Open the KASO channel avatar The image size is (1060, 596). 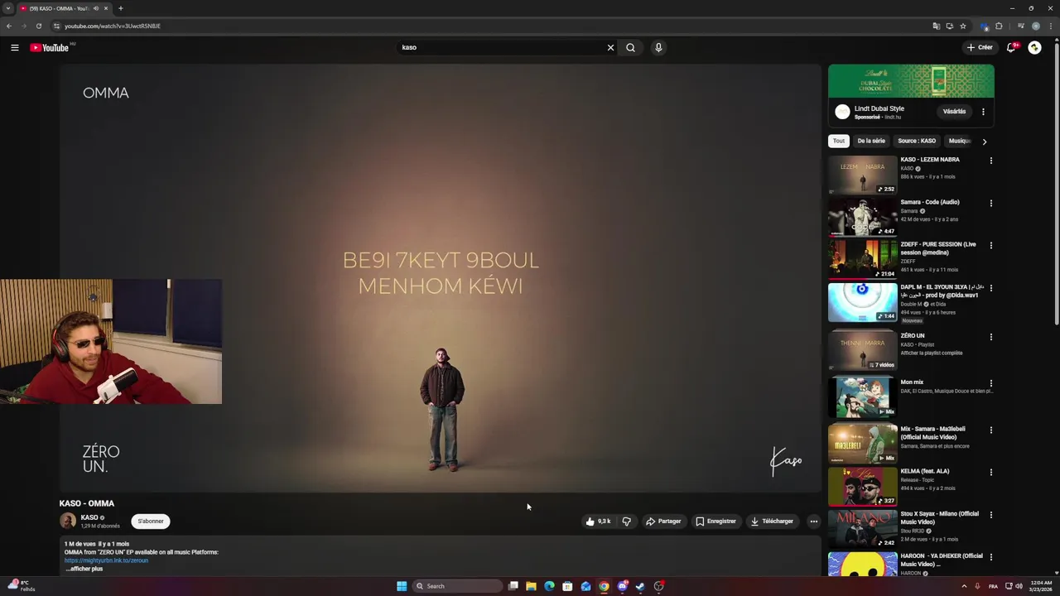pyautogui.click(x=68, y=521)
